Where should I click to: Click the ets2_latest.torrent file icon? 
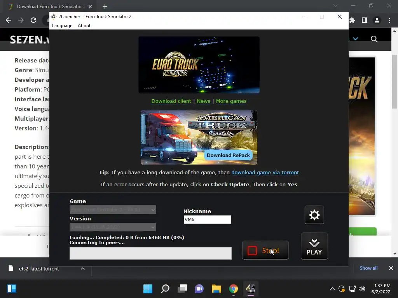pyautogui.click(x=10, y=269)
